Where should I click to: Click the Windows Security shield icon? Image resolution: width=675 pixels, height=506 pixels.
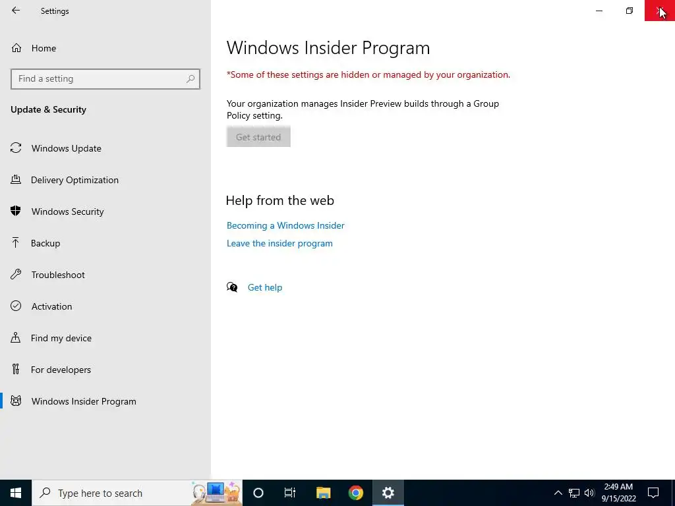[x=16, y=211]
